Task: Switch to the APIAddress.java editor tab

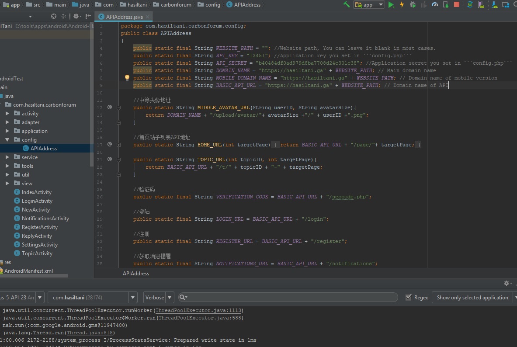Action: 124,17
